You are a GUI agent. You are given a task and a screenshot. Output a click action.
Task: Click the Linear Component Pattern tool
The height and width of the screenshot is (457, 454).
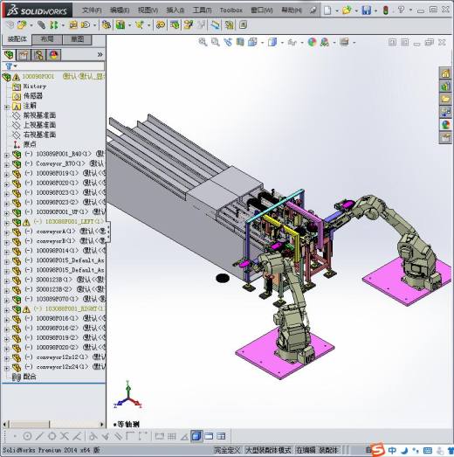tap(54, 25)
